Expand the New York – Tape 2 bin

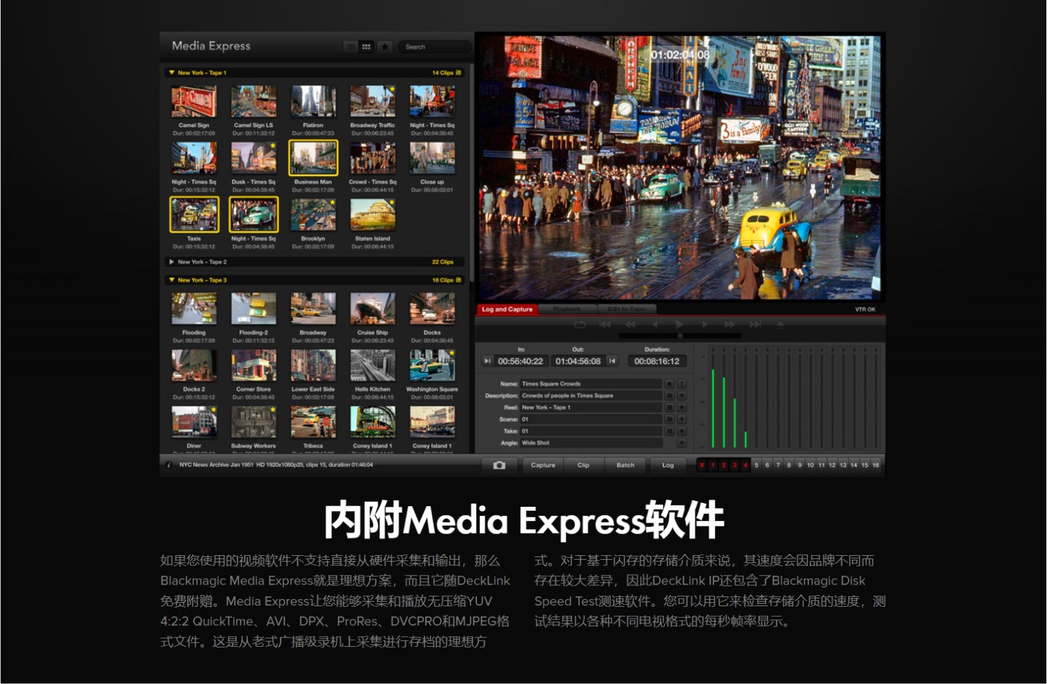(171, 262)
